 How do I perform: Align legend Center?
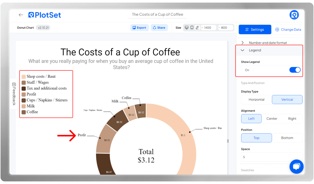[x=272, y=119]
